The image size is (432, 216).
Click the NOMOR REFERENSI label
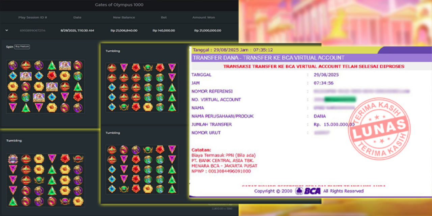pyautogui.click(x=212, y=91)
